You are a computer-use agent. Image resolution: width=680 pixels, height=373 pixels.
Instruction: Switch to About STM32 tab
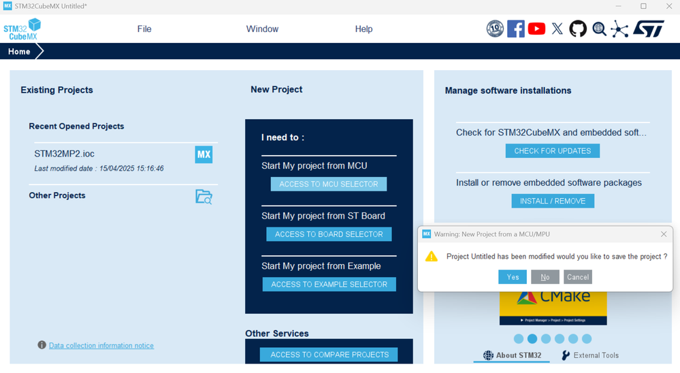512,355
